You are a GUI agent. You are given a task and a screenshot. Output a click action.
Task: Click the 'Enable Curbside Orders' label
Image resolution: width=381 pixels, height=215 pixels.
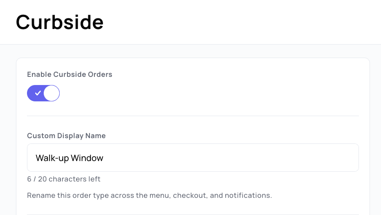[x=69, y=74]
